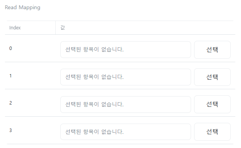The height and width of the screenshot is (148, 241).
Task: Select the value field in row 3
Action: point(125,132)
